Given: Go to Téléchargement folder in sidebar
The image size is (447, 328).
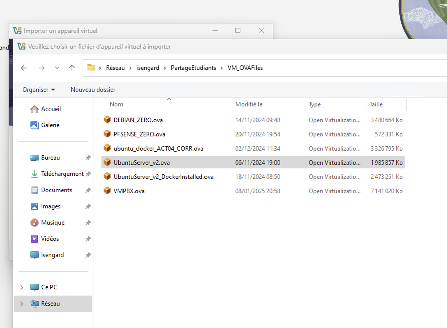Looking at the screenshot, I should click(x=62, y=174).
